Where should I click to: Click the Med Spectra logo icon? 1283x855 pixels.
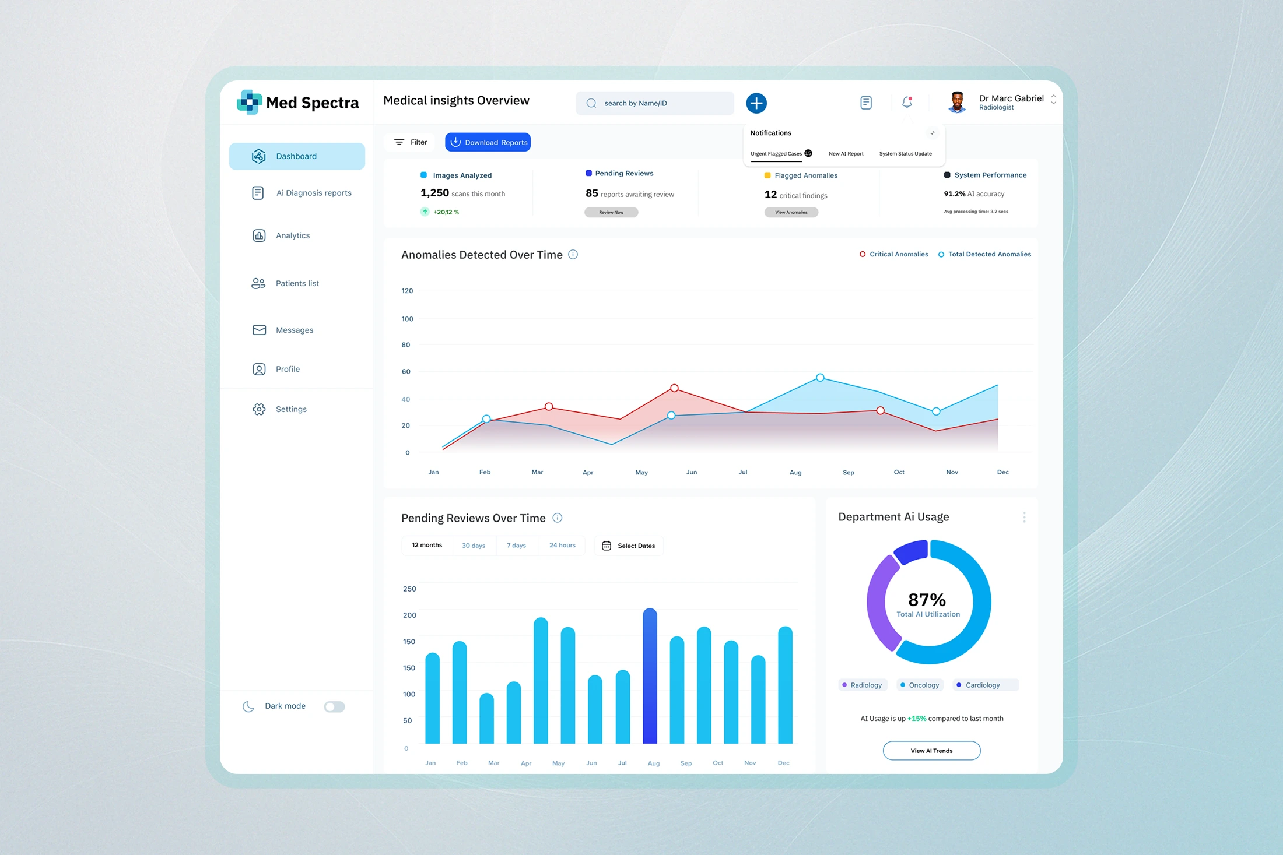(x=249, y=102)
